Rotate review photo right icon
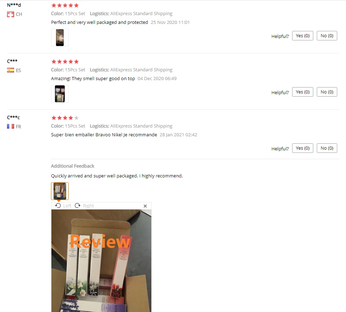This screenshot has height=312, width=346. pos(77,206)
